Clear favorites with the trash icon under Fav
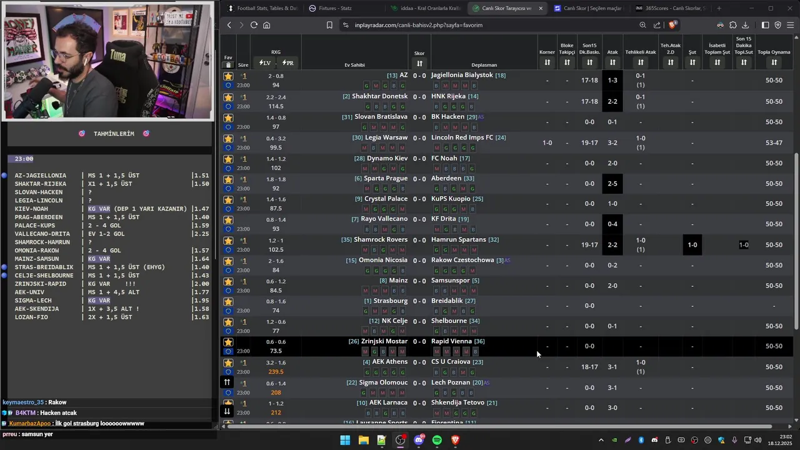Viewport: 800px width, 450px height. coord(228,65)
